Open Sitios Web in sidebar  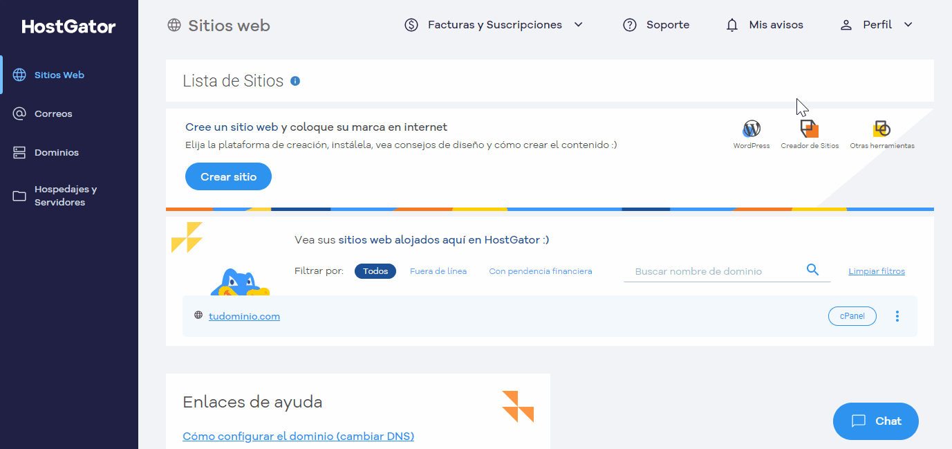59,75
